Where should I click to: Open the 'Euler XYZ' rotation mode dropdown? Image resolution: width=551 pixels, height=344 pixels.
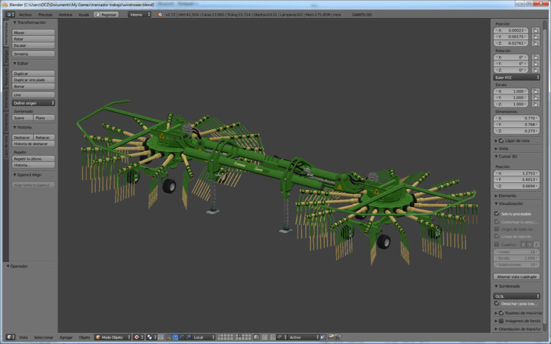click(517, 77)
